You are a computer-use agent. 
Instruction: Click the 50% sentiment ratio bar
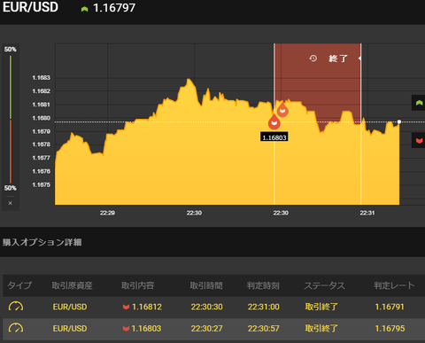pyautogui.click(x=11, y=119)
